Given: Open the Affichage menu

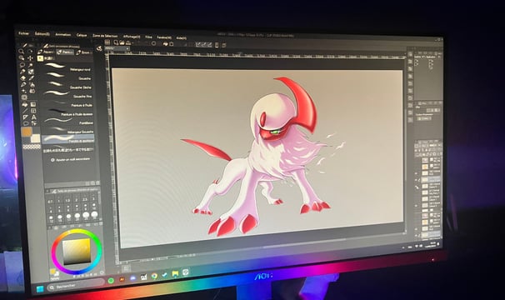Looking at the screenshot, I should tap(132, 37).
